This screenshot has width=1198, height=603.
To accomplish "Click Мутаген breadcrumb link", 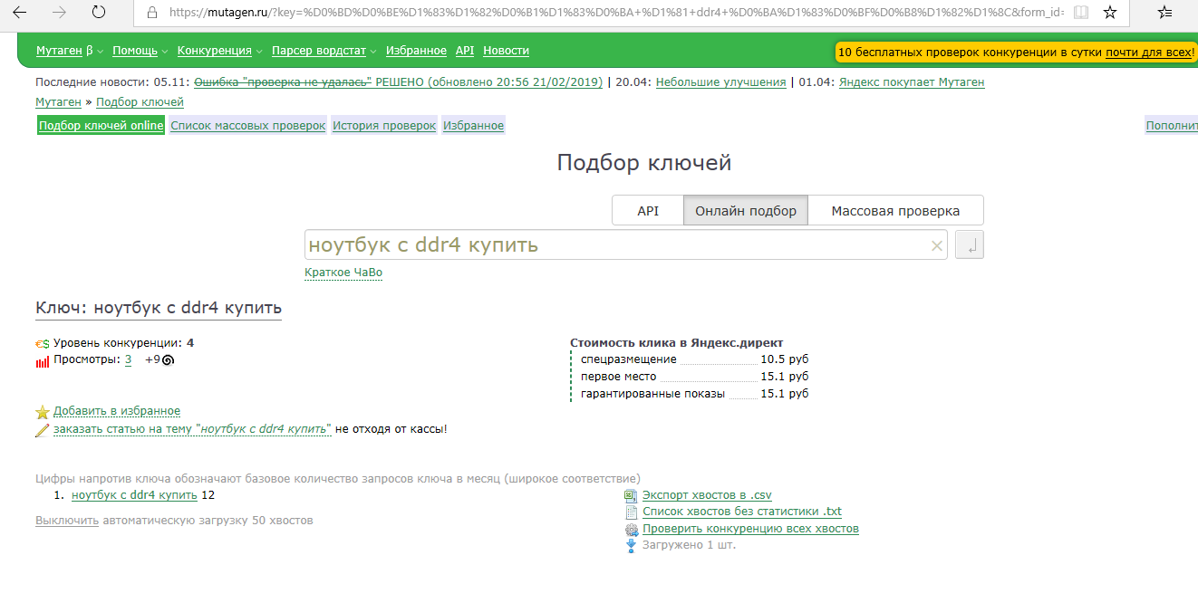I will click(58, 102).
